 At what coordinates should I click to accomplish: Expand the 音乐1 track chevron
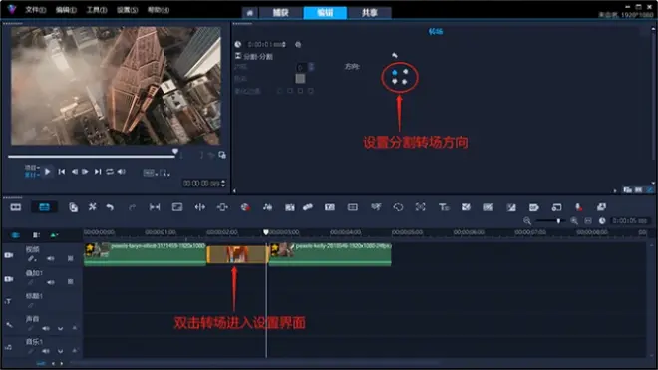tap(61, 351)
